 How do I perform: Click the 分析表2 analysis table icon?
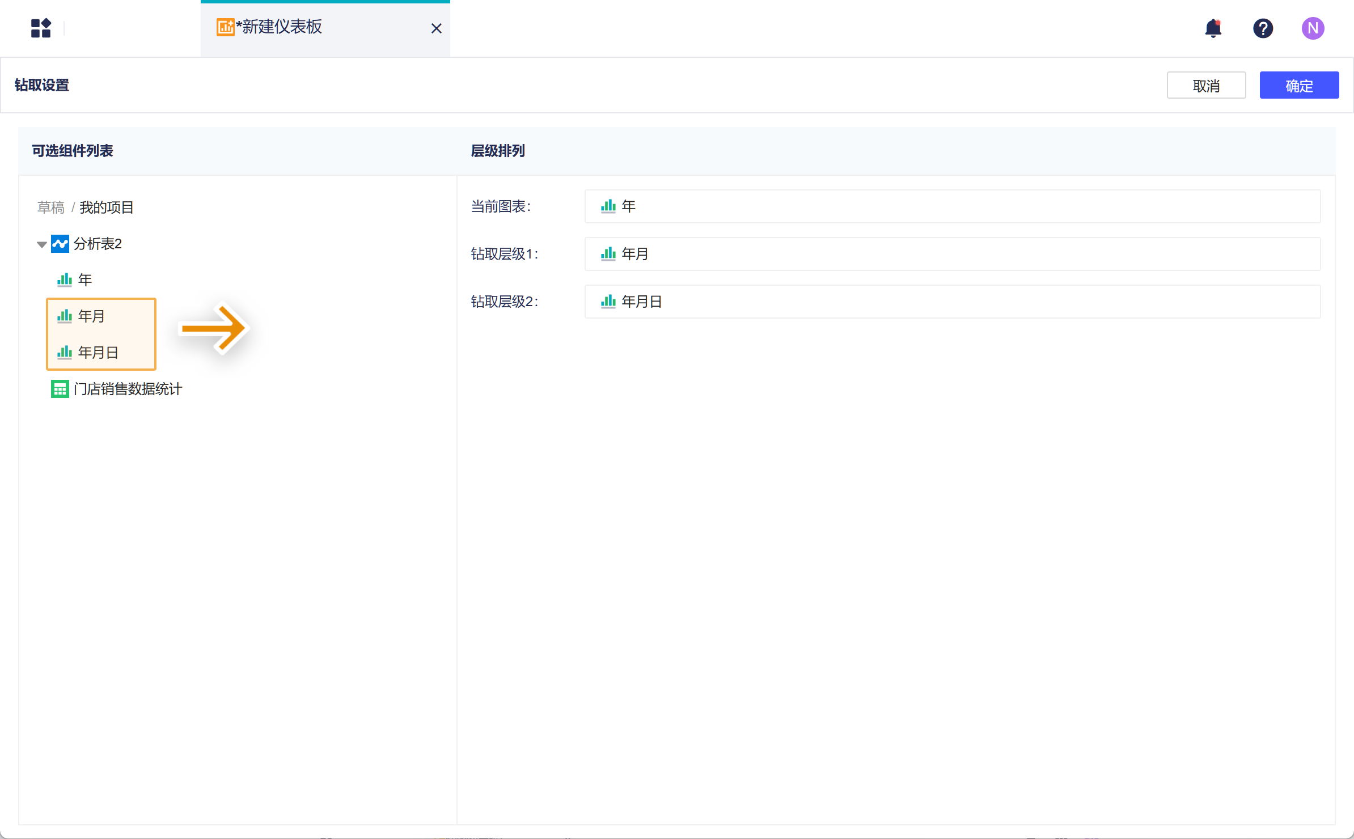(x=60, y=244)
